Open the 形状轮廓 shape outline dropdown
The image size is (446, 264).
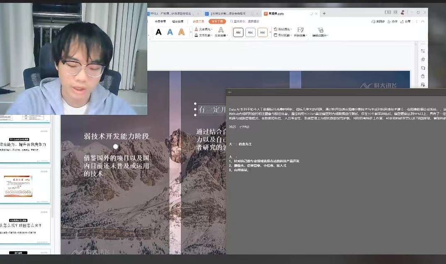283,35
